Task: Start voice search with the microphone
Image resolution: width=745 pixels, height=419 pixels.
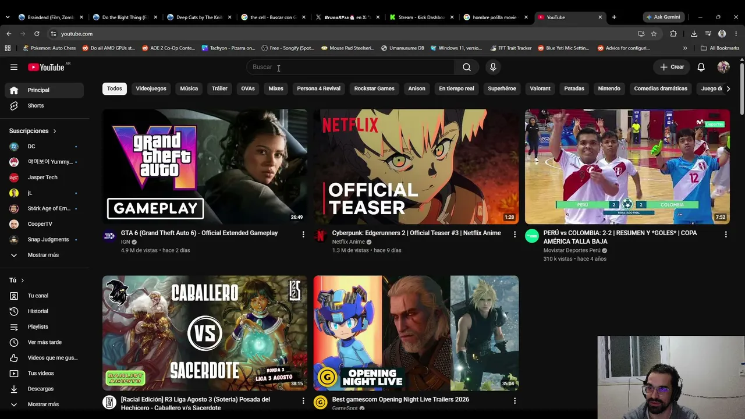Action: (493, 67)
